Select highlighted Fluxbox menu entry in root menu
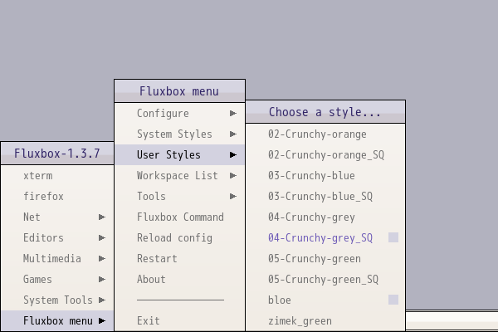 (x=57, y=321)
